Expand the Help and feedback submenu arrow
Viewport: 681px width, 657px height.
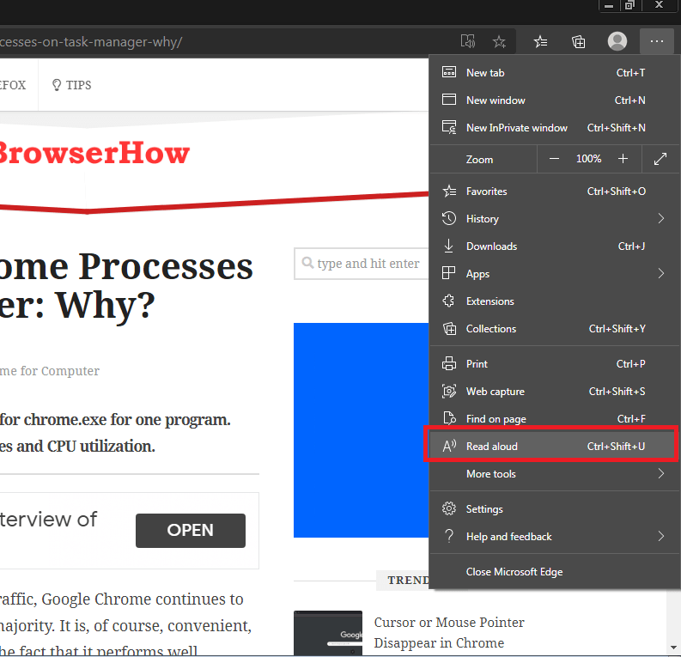(x=661, y=536)
